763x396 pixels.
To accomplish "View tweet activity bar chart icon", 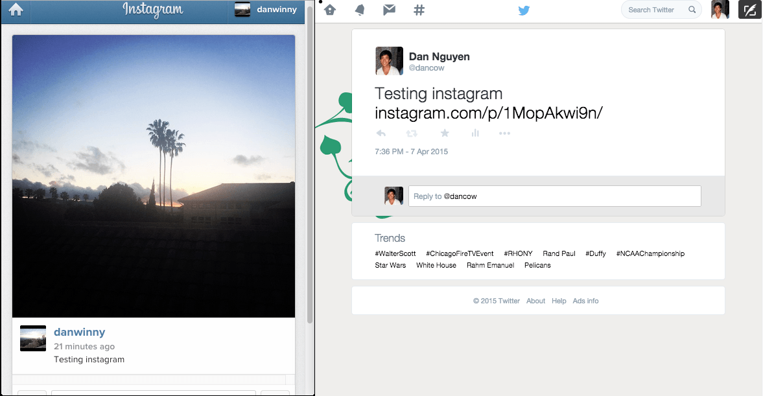I will [475, 134].
